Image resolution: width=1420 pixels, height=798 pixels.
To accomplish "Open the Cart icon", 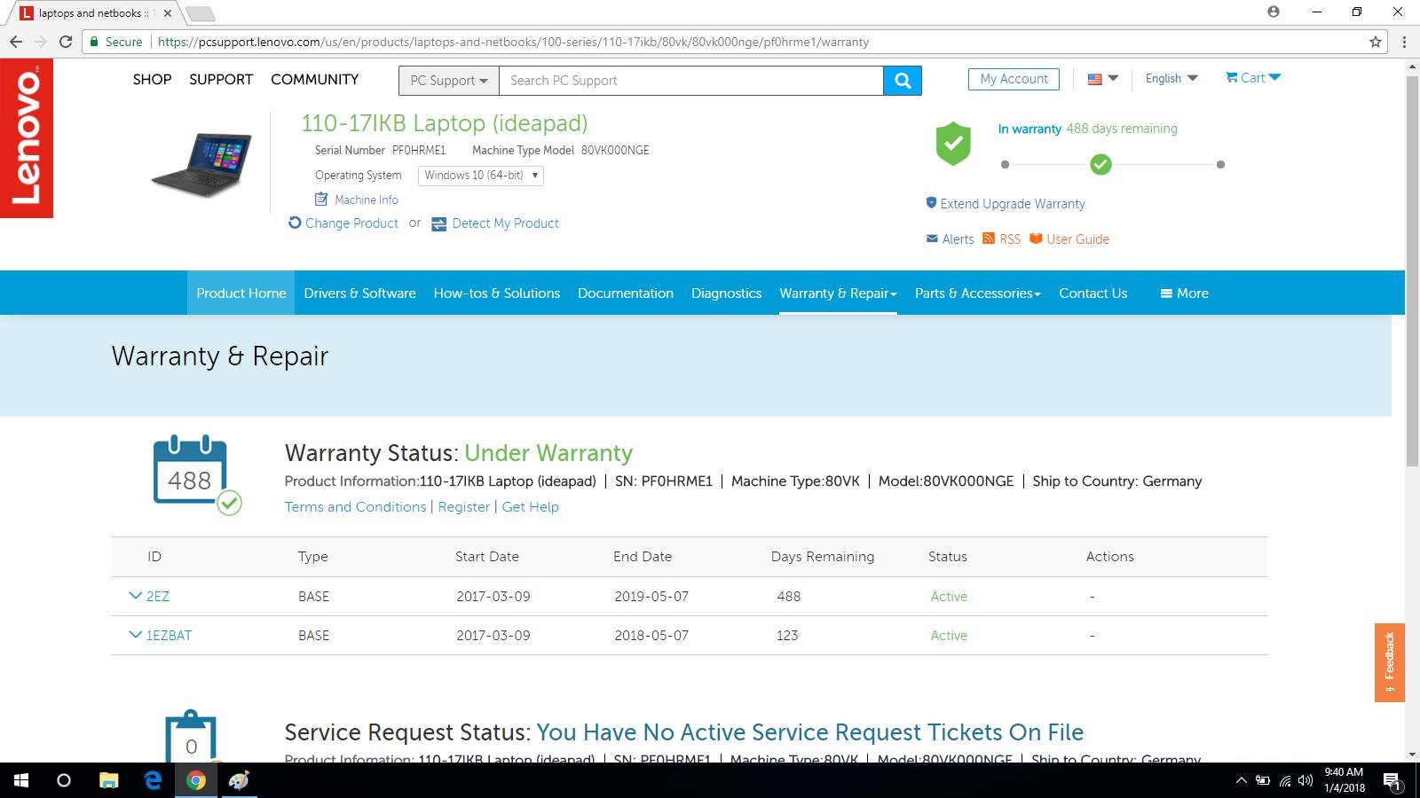I will (x=1232, y=78).
